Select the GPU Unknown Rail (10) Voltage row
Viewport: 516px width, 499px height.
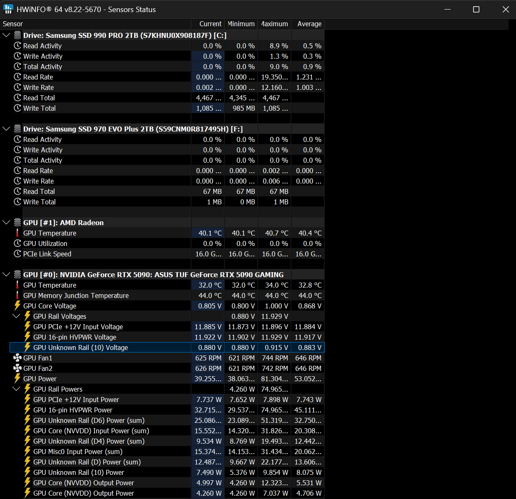coord(167,348)
